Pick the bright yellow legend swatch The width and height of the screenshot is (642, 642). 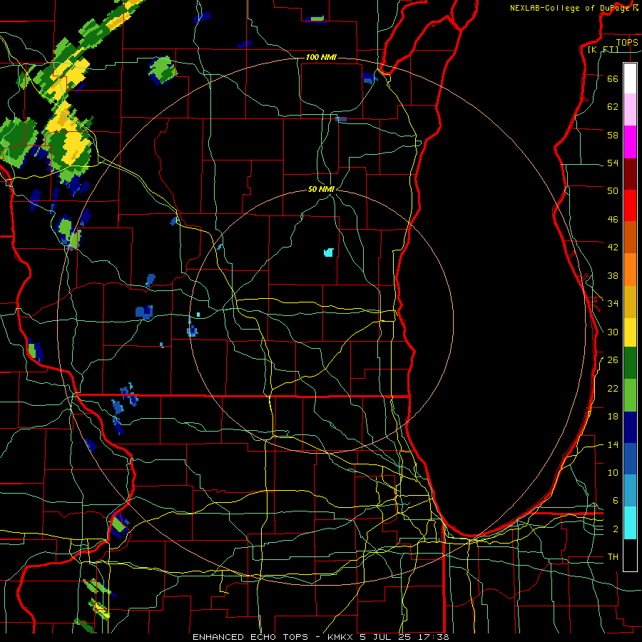[x=630, y=332]
